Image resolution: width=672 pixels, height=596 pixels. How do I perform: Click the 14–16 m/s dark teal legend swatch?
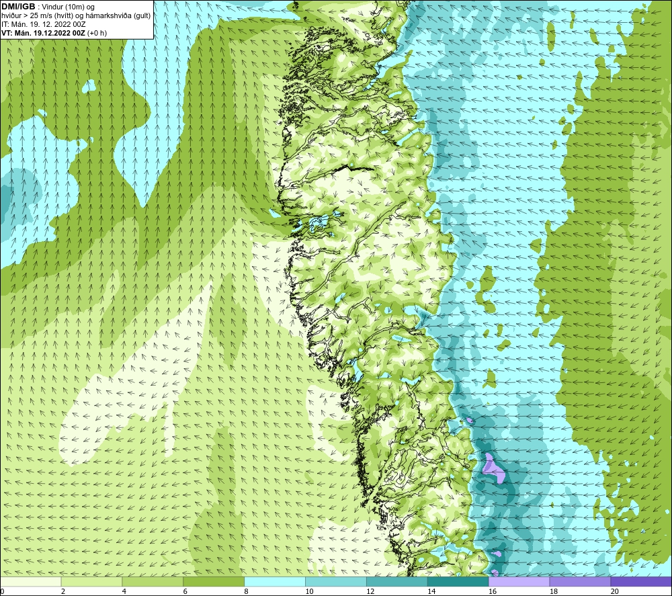(x=458, y=581)
